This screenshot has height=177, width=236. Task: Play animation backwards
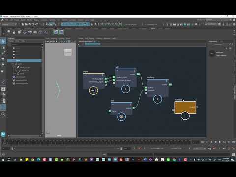(215, 142)
